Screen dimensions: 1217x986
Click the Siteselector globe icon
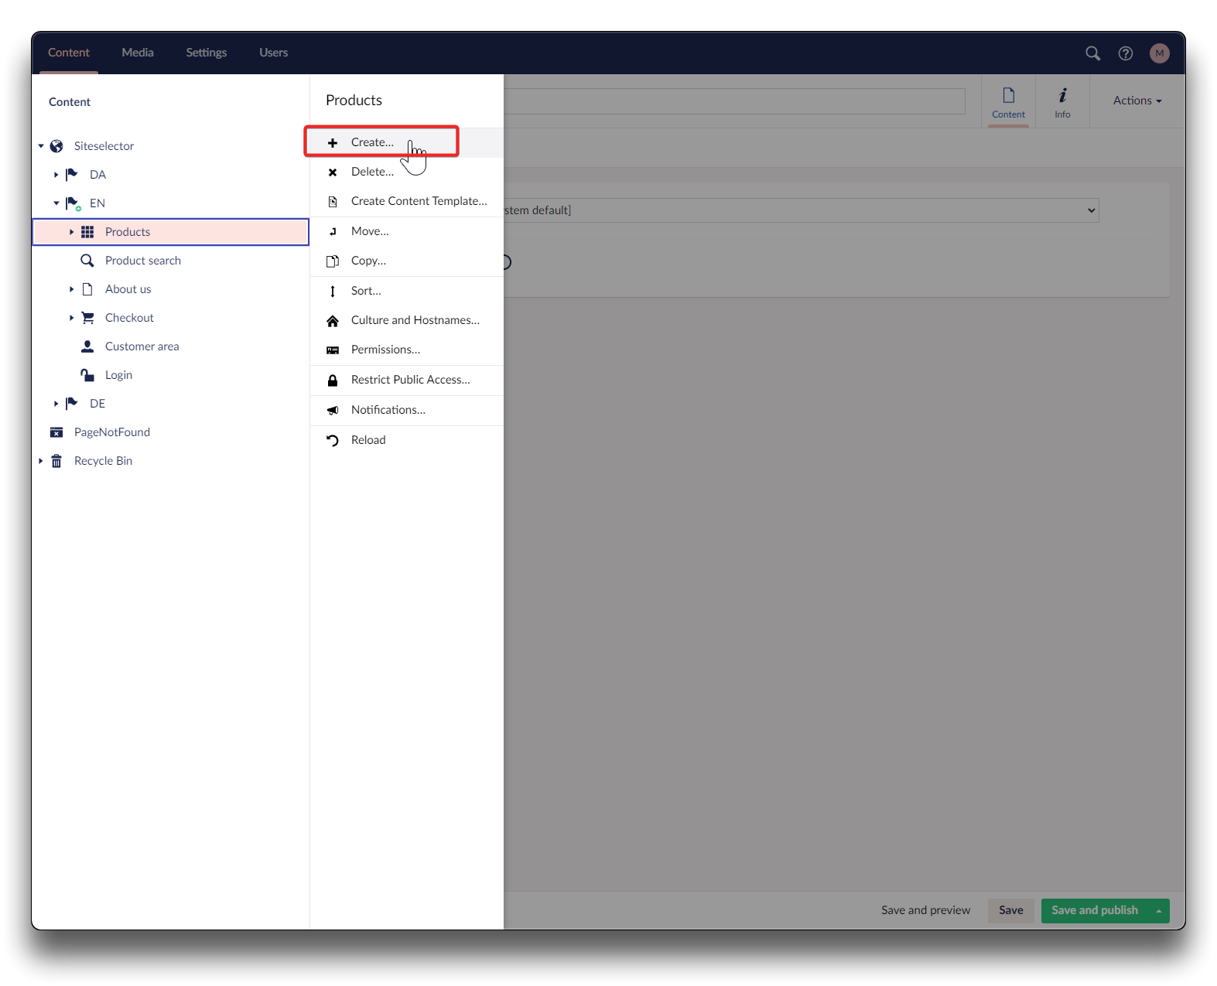click(x=56, y=146)
